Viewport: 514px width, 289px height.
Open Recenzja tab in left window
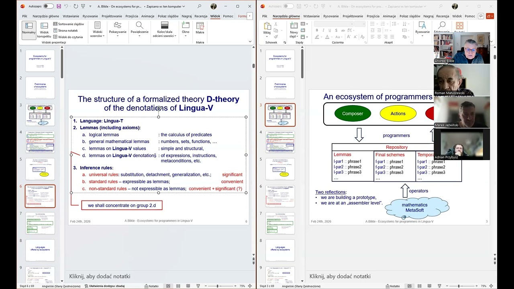pyautogui.click(x=201, y=16)
